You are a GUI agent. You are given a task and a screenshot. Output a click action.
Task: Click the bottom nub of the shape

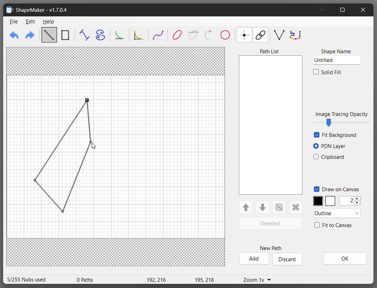(62, 211)
